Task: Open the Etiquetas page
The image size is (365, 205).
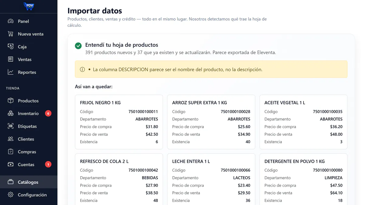Action: tap(27, 126)
